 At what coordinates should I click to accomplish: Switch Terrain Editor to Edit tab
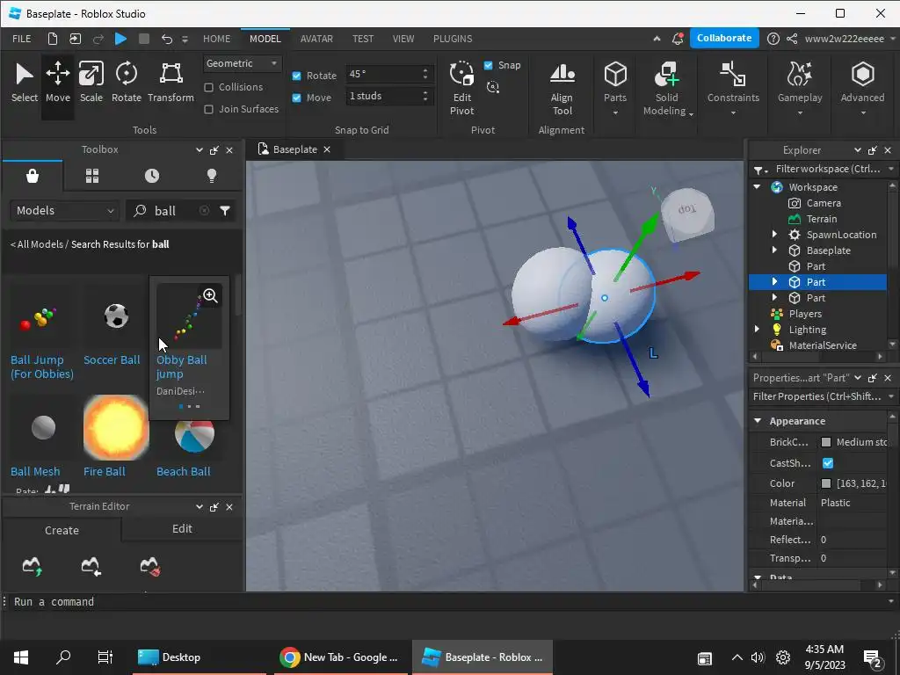point(182,528)
